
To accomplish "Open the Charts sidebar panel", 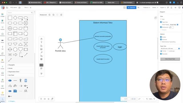I will (3, 74).
